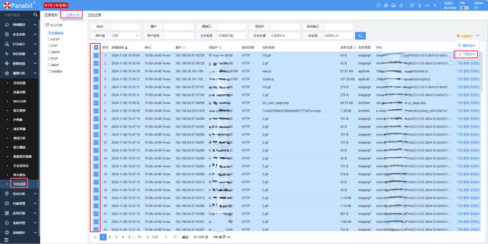488x244 pixels.
Task: Uncheck the checkbox for row 3 raas.js
Action: tap(96, 71)
